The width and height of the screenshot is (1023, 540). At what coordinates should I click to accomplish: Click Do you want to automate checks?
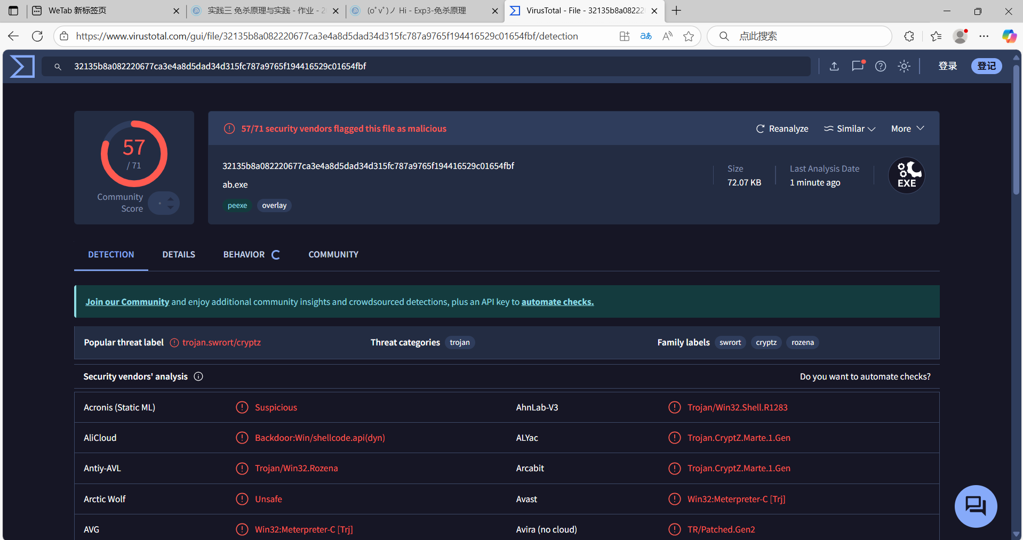865,376
